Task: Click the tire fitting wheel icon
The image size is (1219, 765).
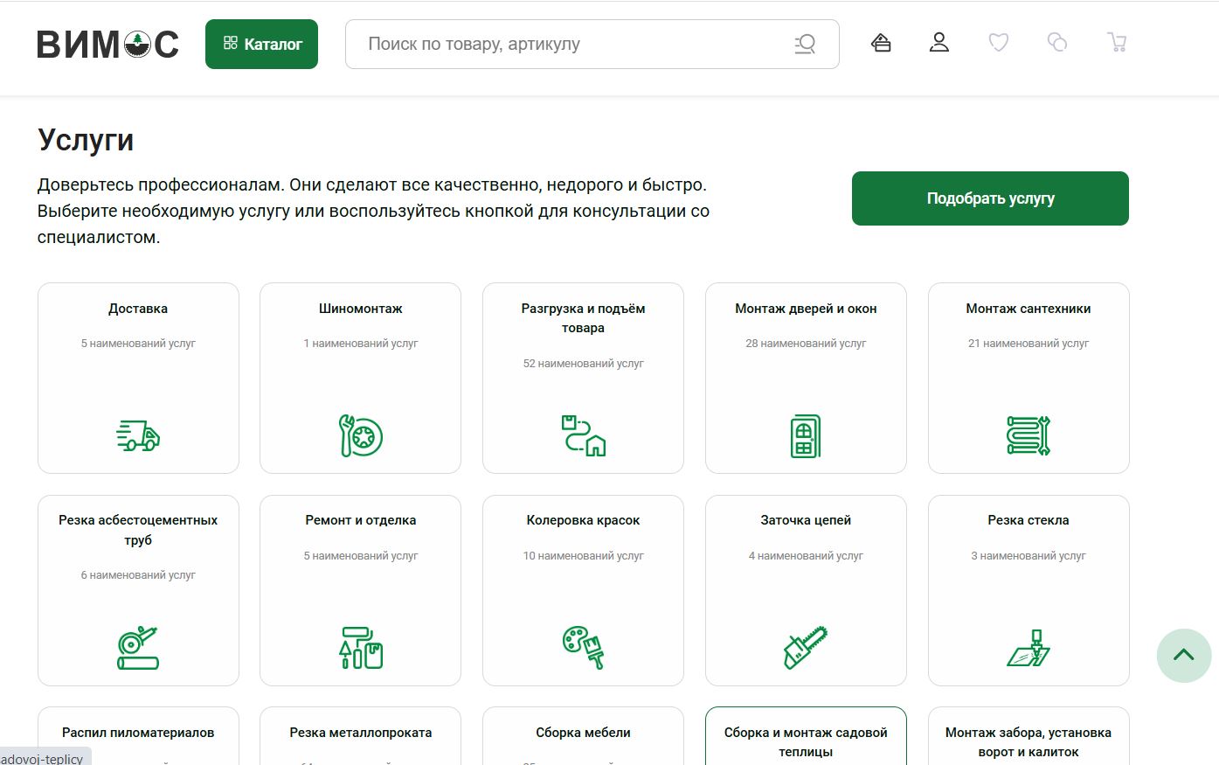Action: pyautogui.click(x=361, y=435)
